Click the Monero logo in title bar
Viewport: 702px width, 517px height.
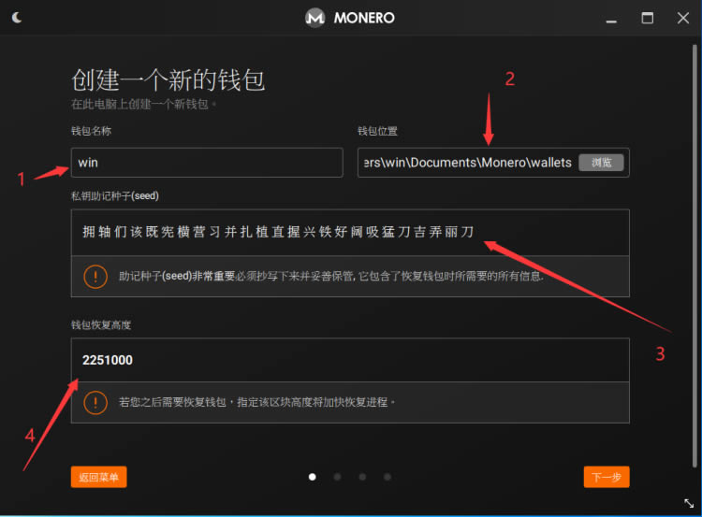click(x=316, y=18)
